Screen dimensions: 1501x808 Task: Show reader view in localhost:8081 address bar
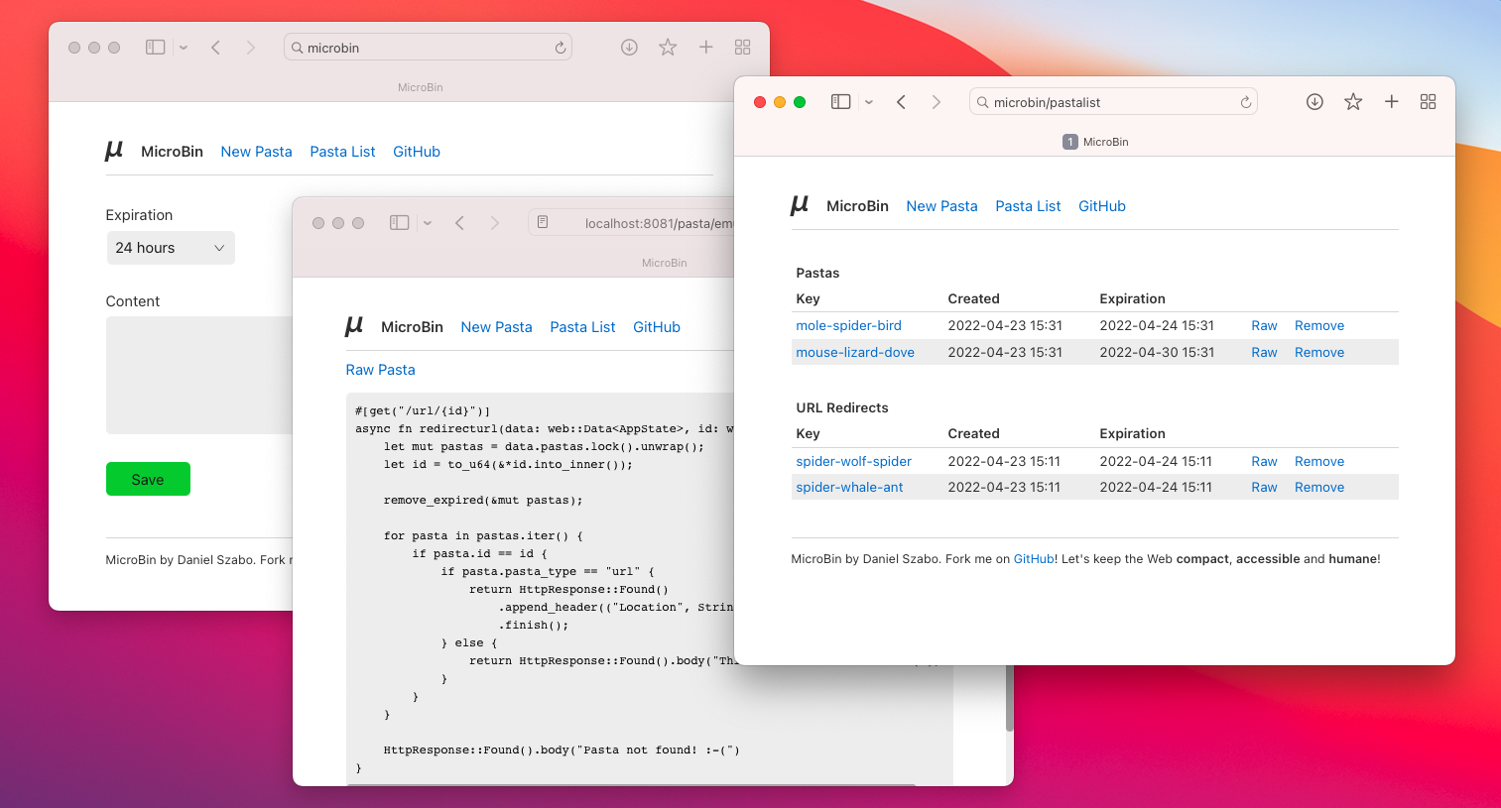(x=543, y=223)
